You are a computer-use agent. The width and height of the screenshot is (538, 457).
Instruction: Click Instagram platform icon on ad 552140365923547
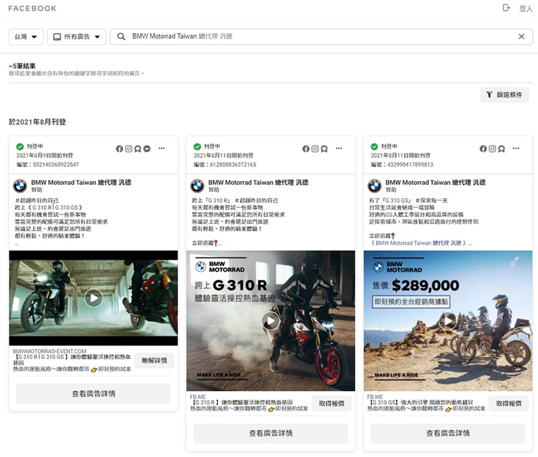point(128,149)
